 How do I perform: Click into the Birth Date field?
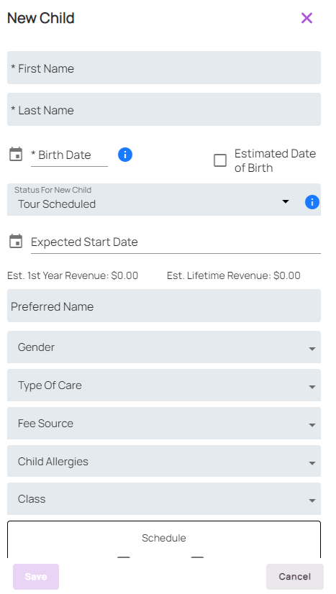coord(69,155)
